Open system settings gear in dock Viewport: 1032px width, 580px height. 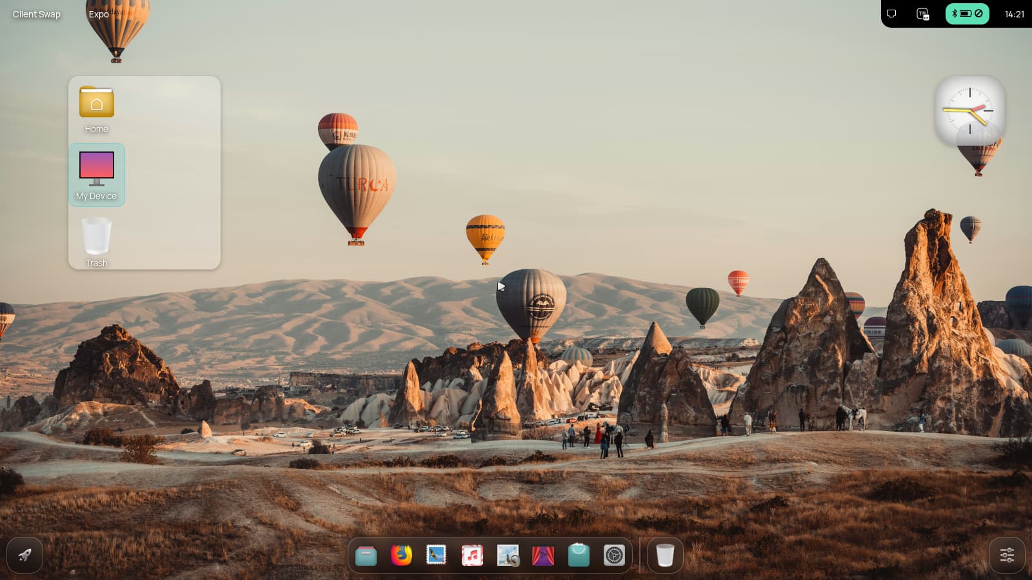pyautogui.click(x=614, y=555)
